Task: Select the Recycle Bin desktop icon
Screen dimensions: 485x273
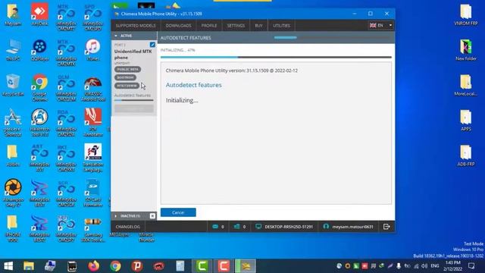Action: click(13, 85)
